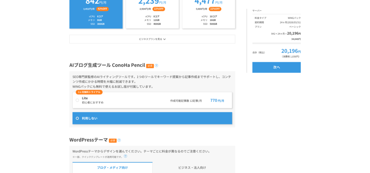The image size is (370, 173).
Task: Click 22%OFF badge on 8コア plan
Action: pos(159,9)
